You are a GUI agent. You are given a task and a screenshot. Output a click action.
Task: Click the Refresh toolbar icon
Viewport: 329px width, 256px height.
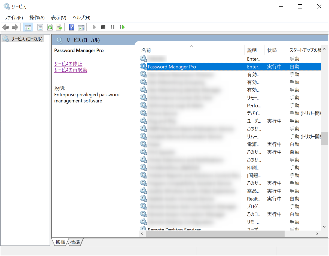[50, 27]
